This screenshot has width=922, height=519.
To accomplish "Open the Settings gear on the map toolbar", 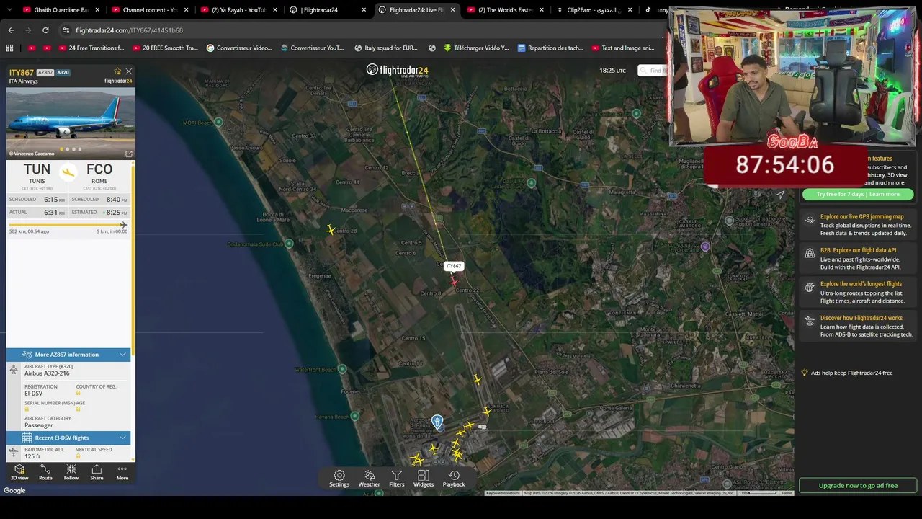I will (x=339, y=479).
